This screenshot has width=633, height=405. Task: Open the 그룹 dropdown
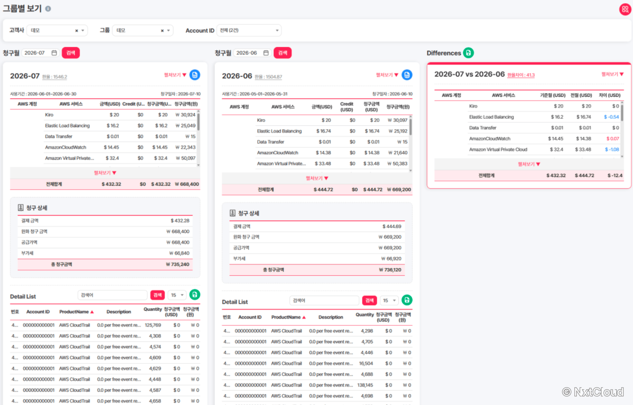[142, 30]
